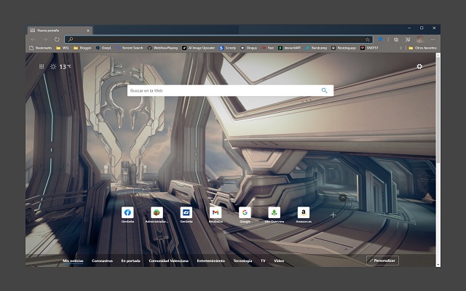Click the magnifier icon in web search box
466x291 pixels.
pos(324,90)
